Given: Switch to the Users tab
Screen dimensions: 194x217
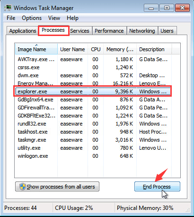Looking at the screenshot, I should tap(167, 31).
